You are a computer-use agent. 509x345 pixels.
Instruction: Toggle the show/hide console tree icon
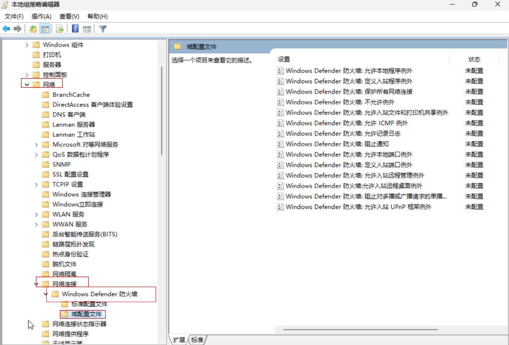point(45,29)
